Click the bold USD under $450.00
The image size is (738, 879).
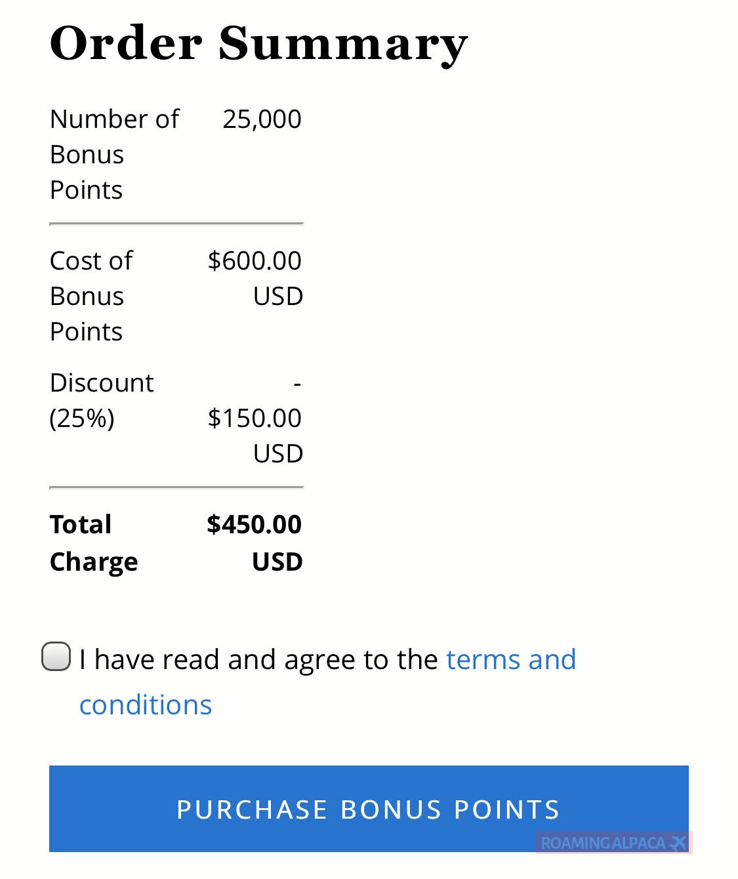(x=277, y=562)
